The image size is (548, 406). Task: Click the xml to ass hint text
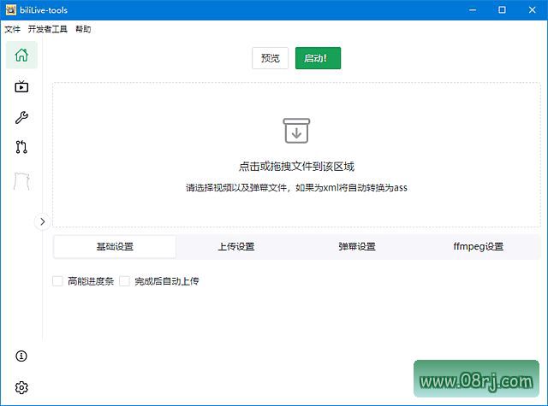296,188
